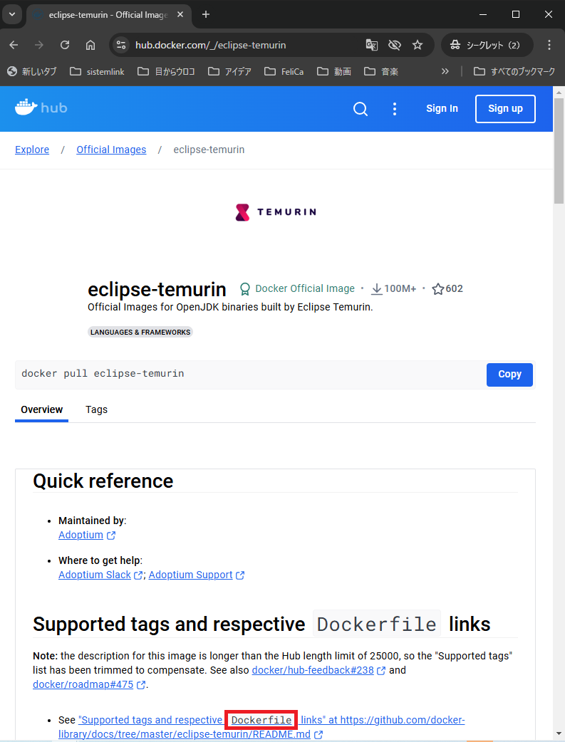Screen dimensions: 565x742
Task: Open the tab search dropdown arrow
Action: coord(12,14)
